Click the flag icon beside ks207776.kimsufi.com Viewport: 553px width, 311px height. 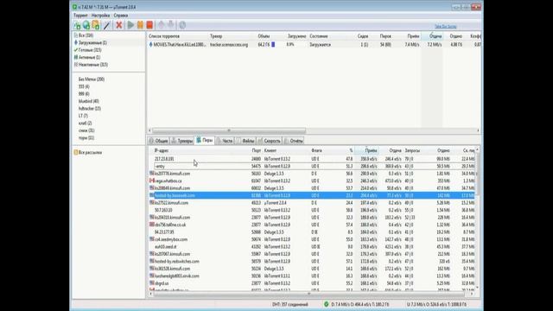point(152,173)
